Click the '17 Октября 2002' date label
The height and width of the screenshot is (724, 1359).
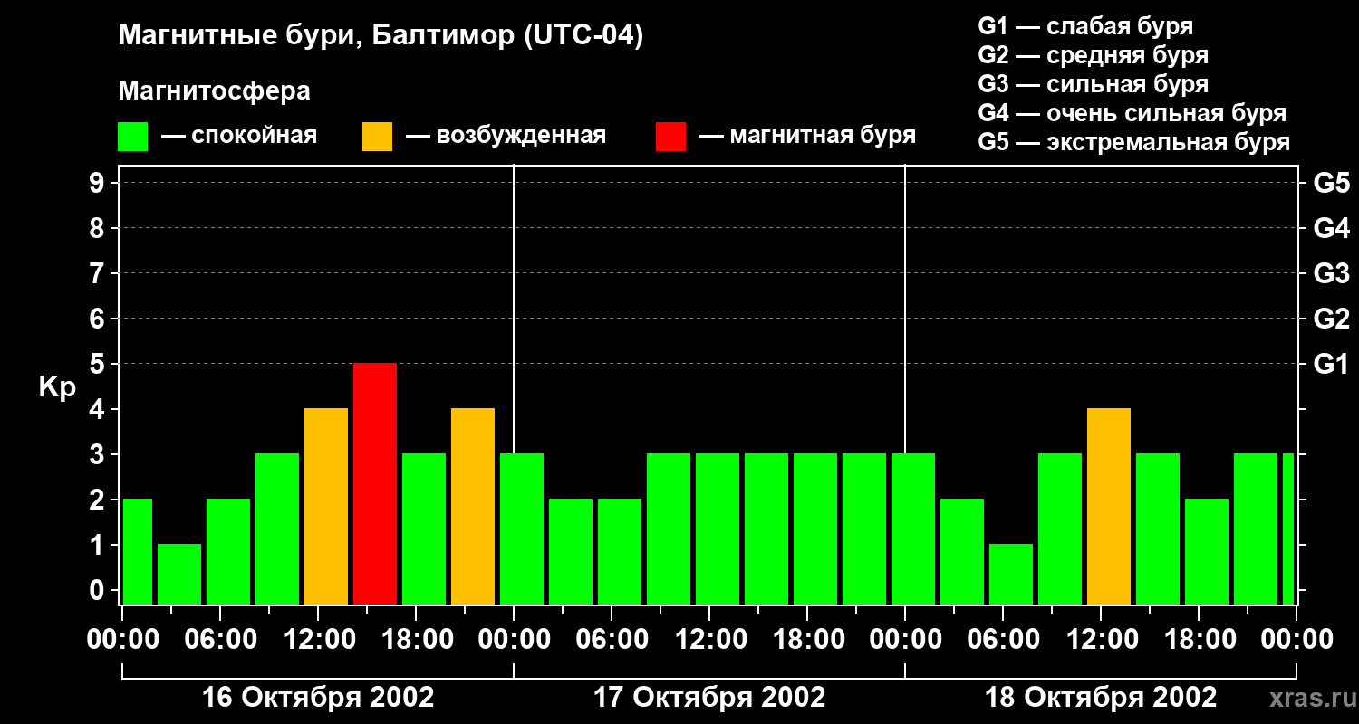point(709,698)
